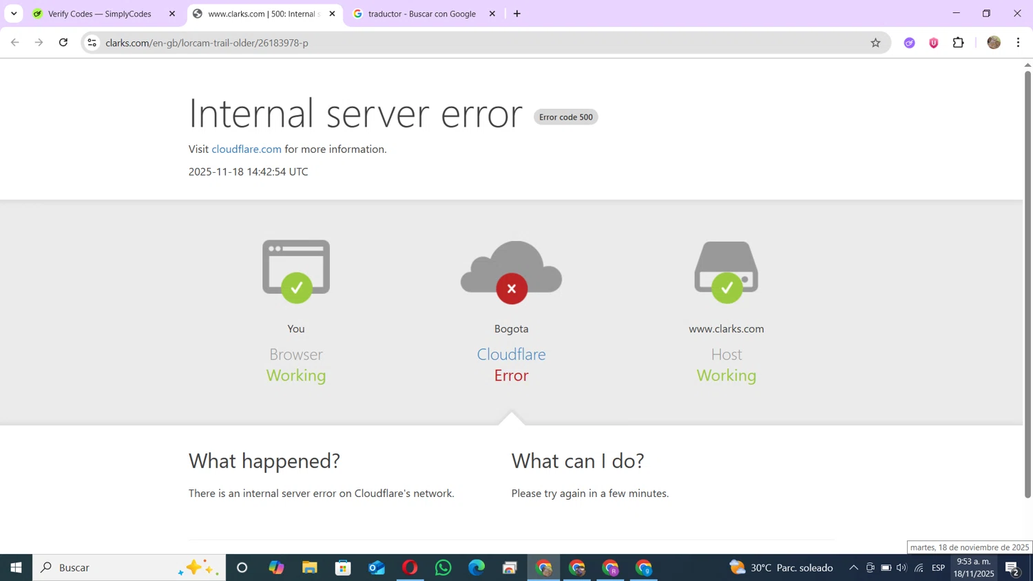Open the cloudflare.com link

(247, 149)
